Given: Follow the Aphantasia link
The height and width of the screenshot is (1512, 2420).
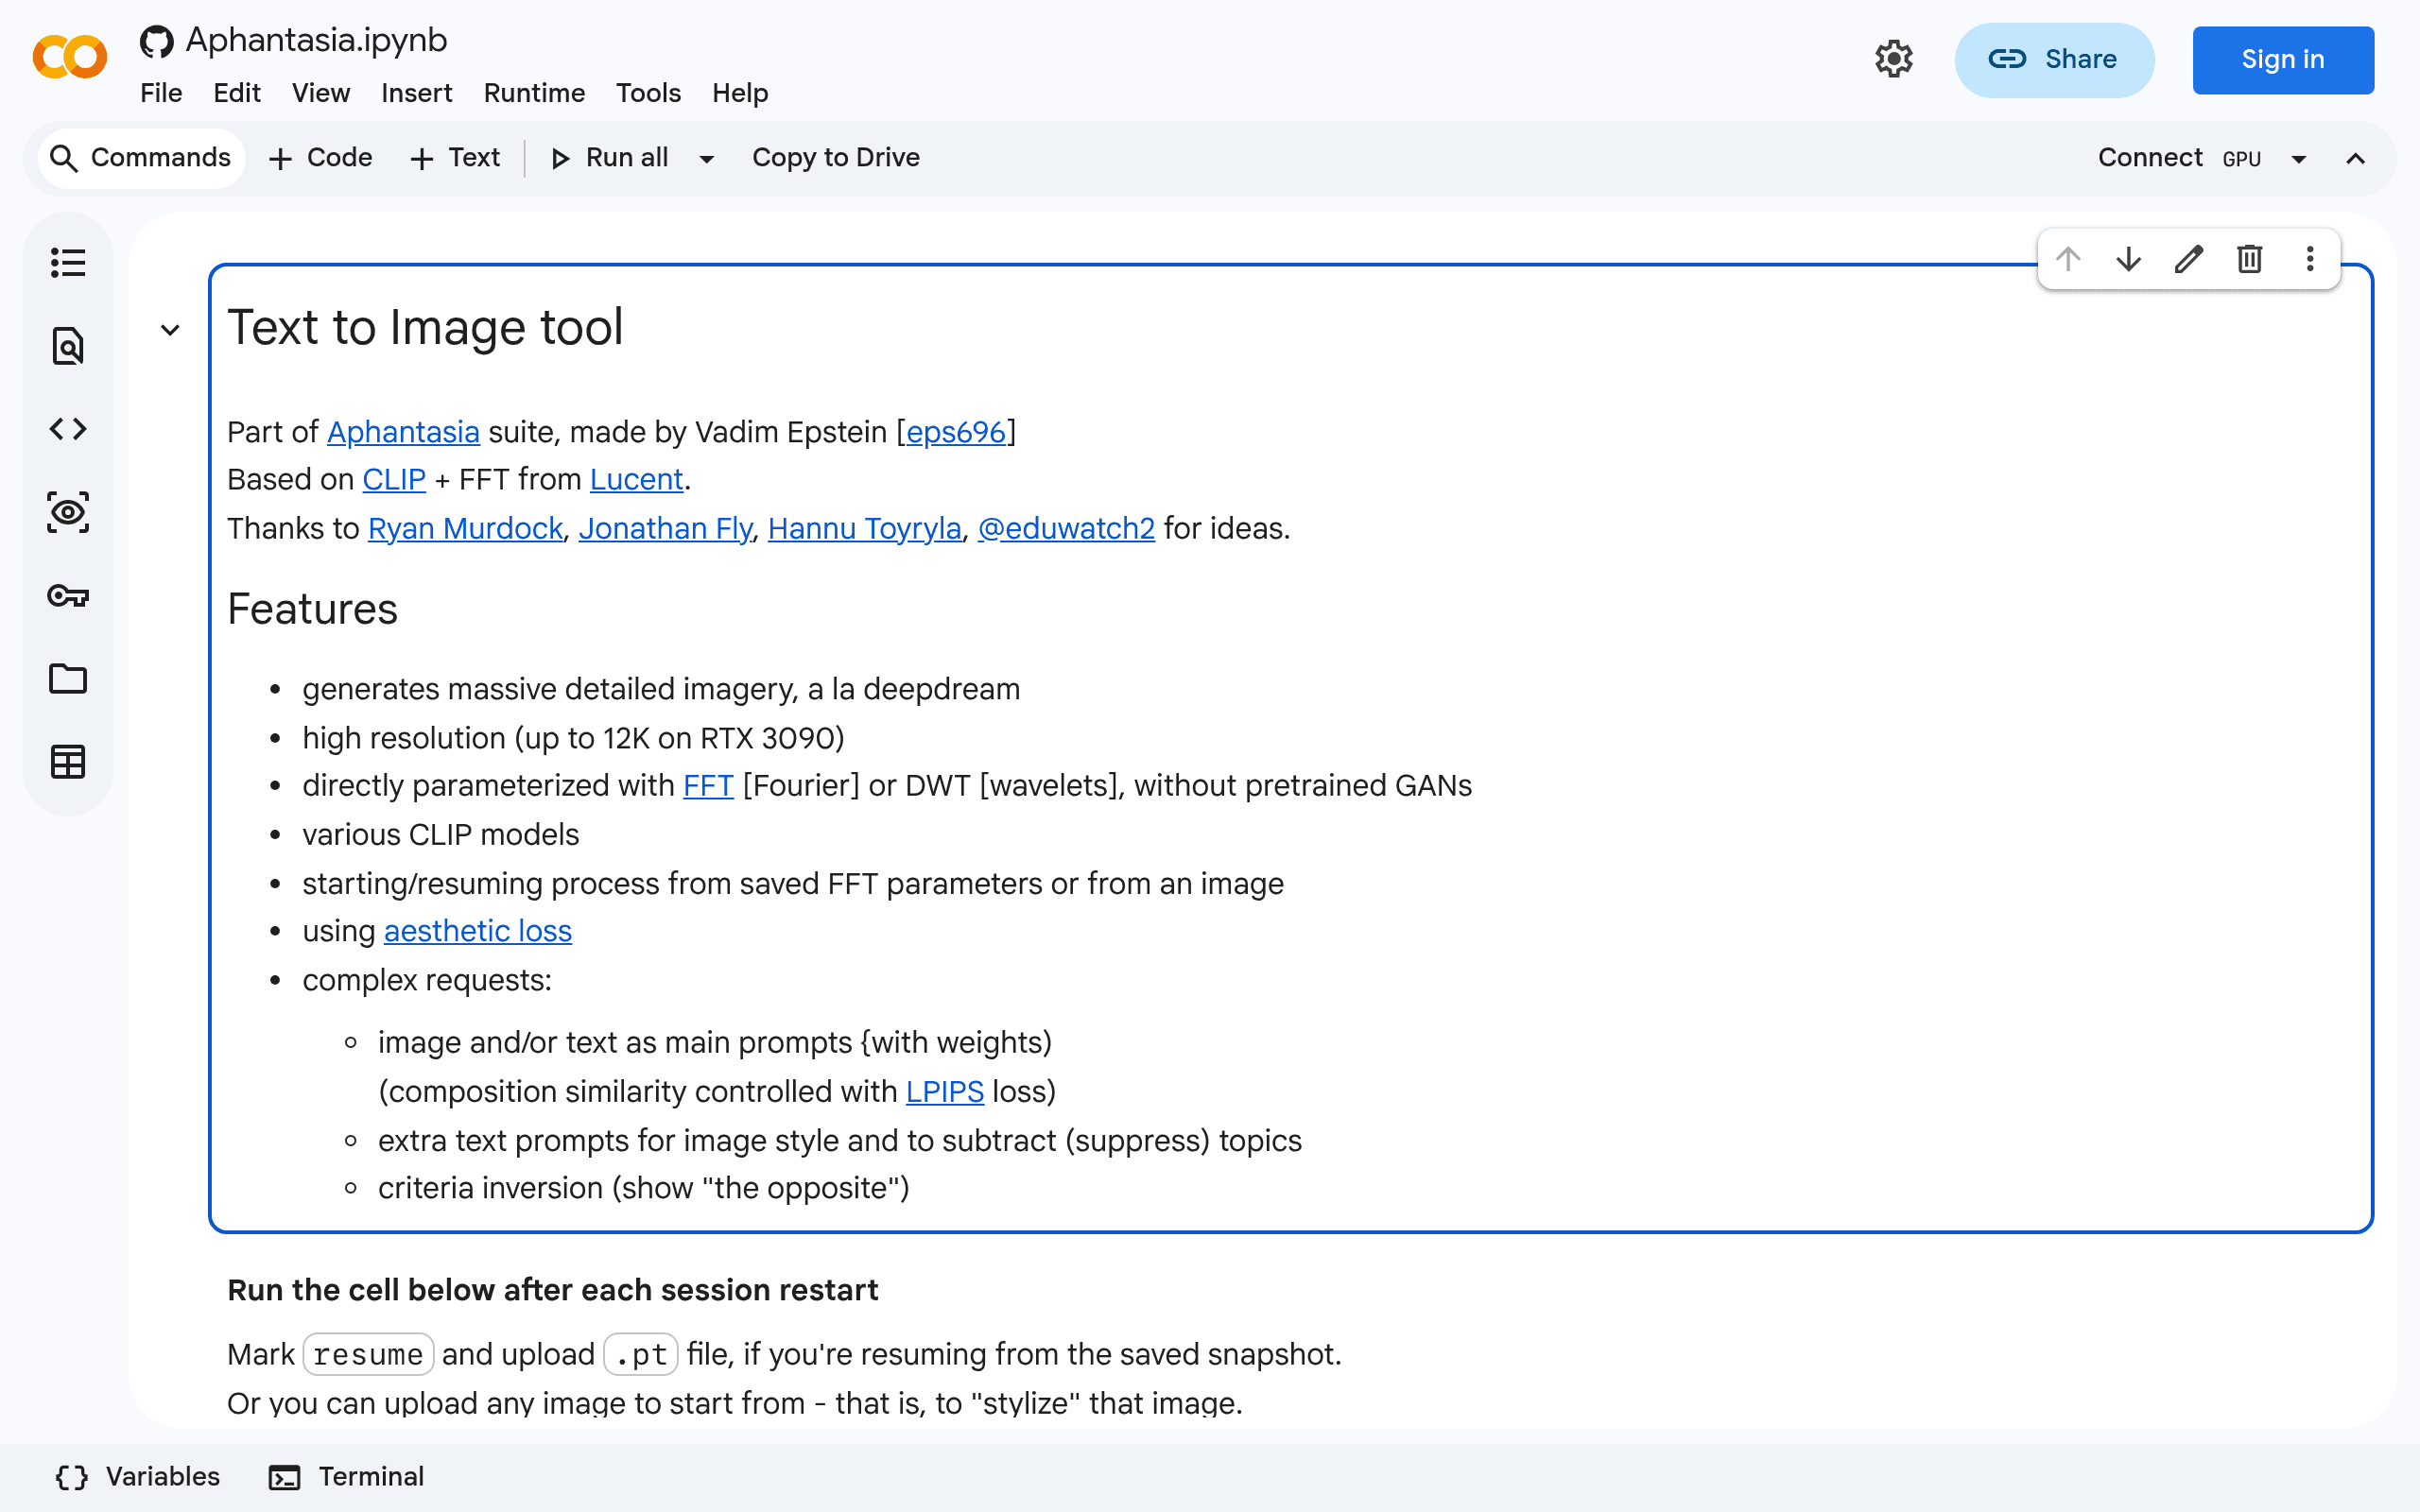Looking at the screenshot, I should [403, 432].
